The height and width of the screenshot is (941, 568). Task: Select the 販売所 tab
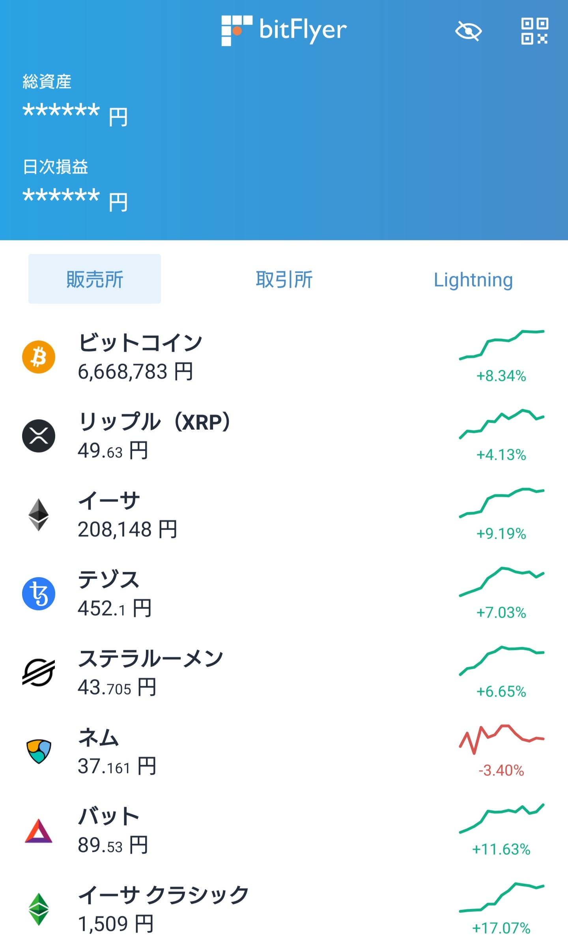pos(95,279)
